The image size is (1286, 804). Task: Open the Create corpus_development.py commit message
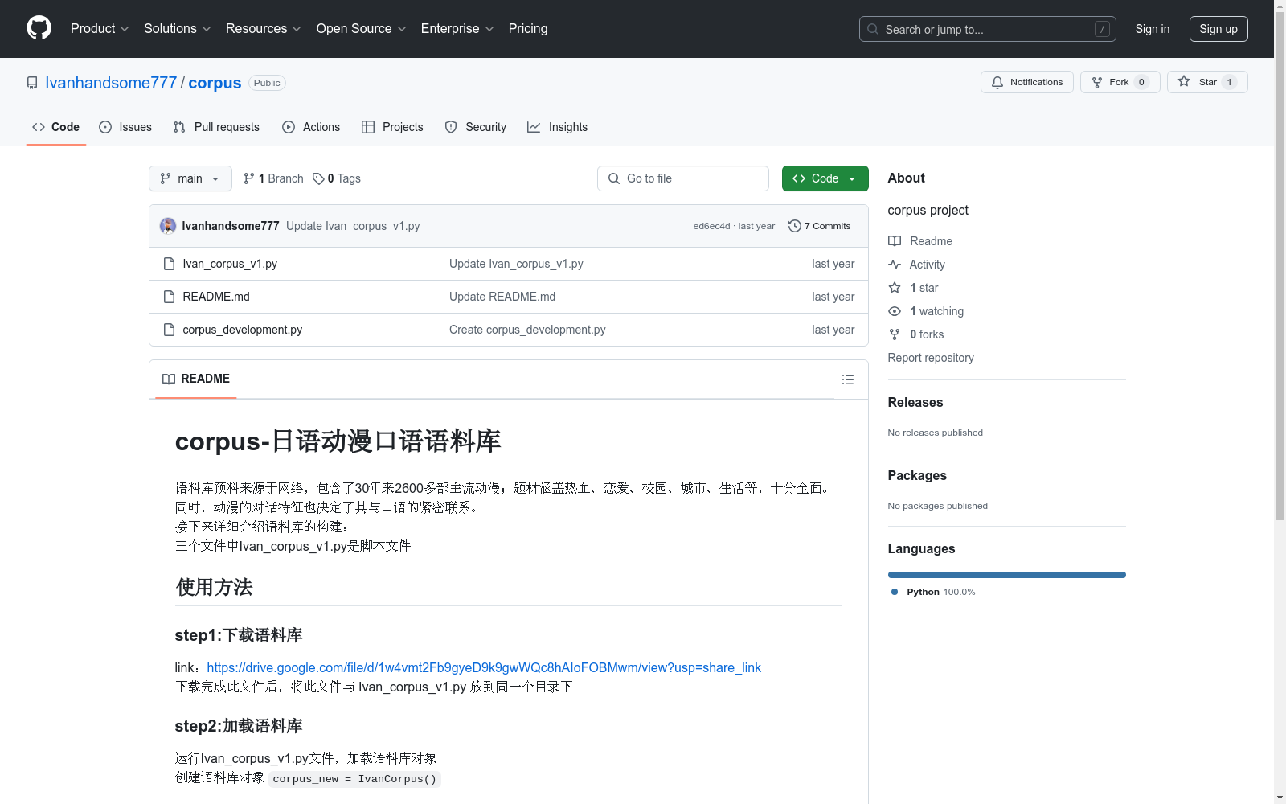coord(527,330)
